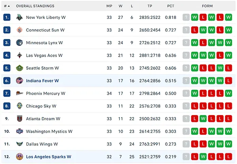Screen dimensions: 237x164
Task: Click the Los Angeles Sparks logo
Action: coord(19,157)
